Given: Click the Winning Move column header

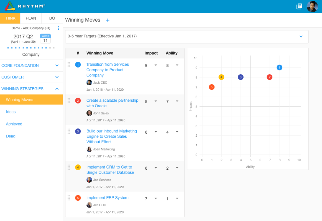Looking at the screenshot, I should pos(100,53).
